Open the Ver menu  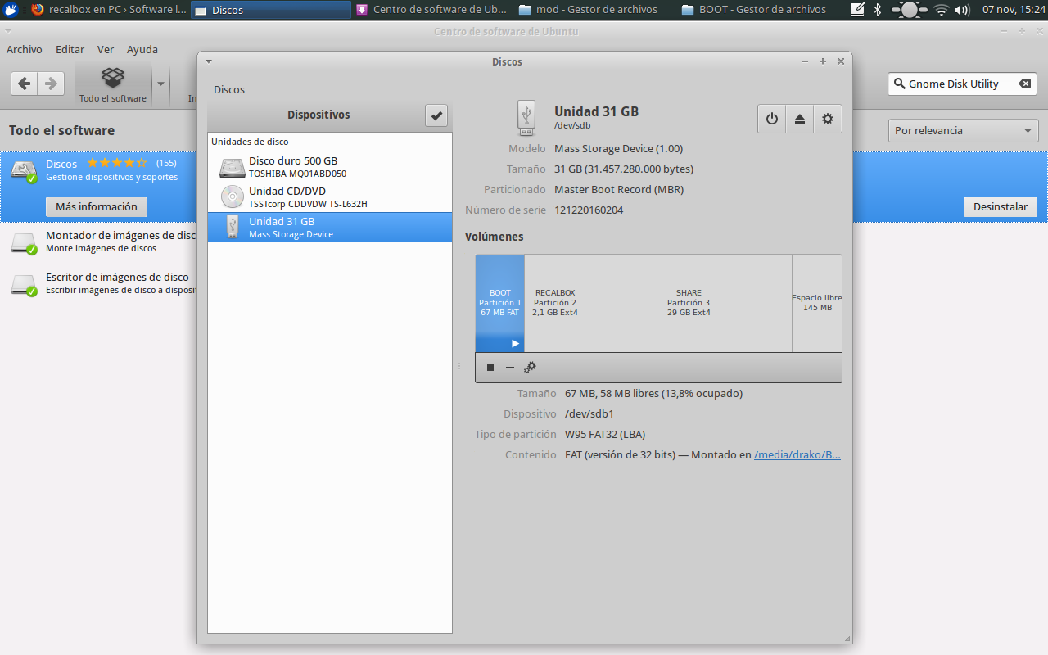coord(106,49)
